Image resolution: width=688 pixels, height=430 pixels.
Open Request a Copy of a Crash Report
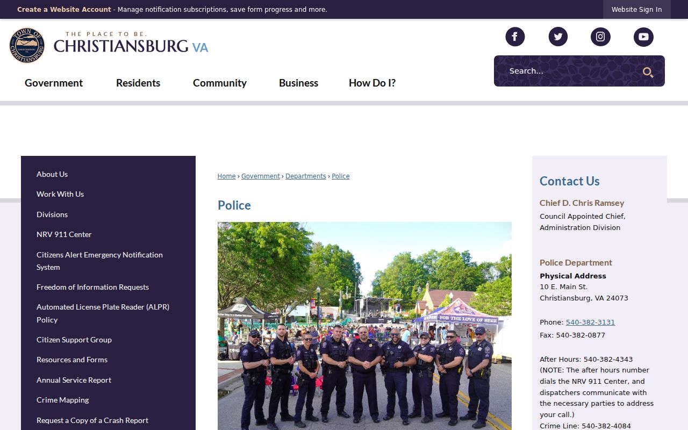[x=92, y=420]
